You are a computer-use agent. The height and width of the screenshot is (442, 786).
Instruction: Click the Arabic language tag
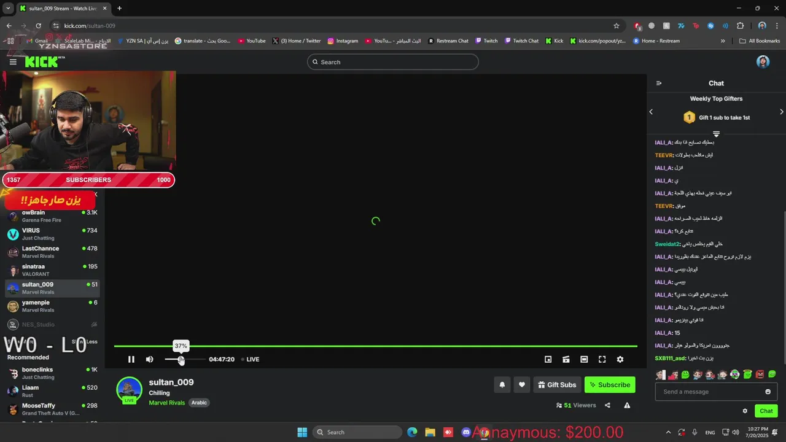click(x=199, y=403)
